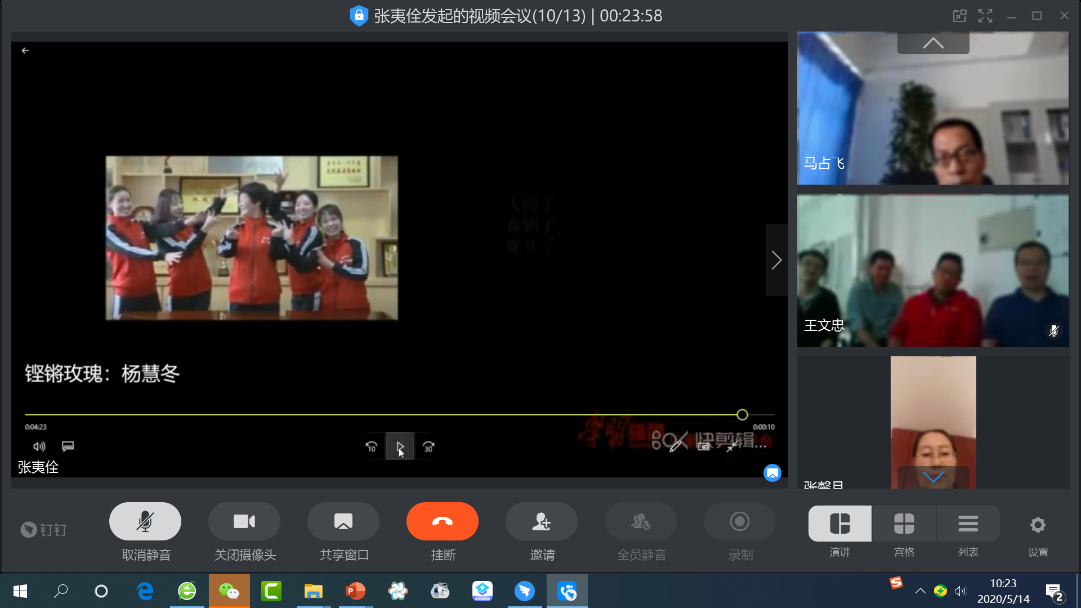The width and height of the screenshot is (1081, 608).
Task: Invite participants with 邀请 button
Action: pos(542,521)
